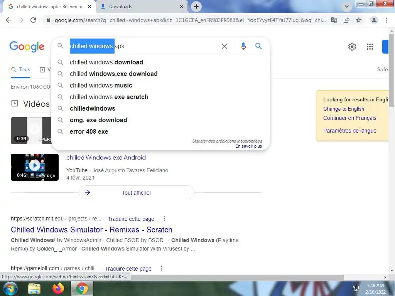Choose suggestion error 408 exe
Screen dimensions: 395x296
pyautogui.click(x=160, y=132)
